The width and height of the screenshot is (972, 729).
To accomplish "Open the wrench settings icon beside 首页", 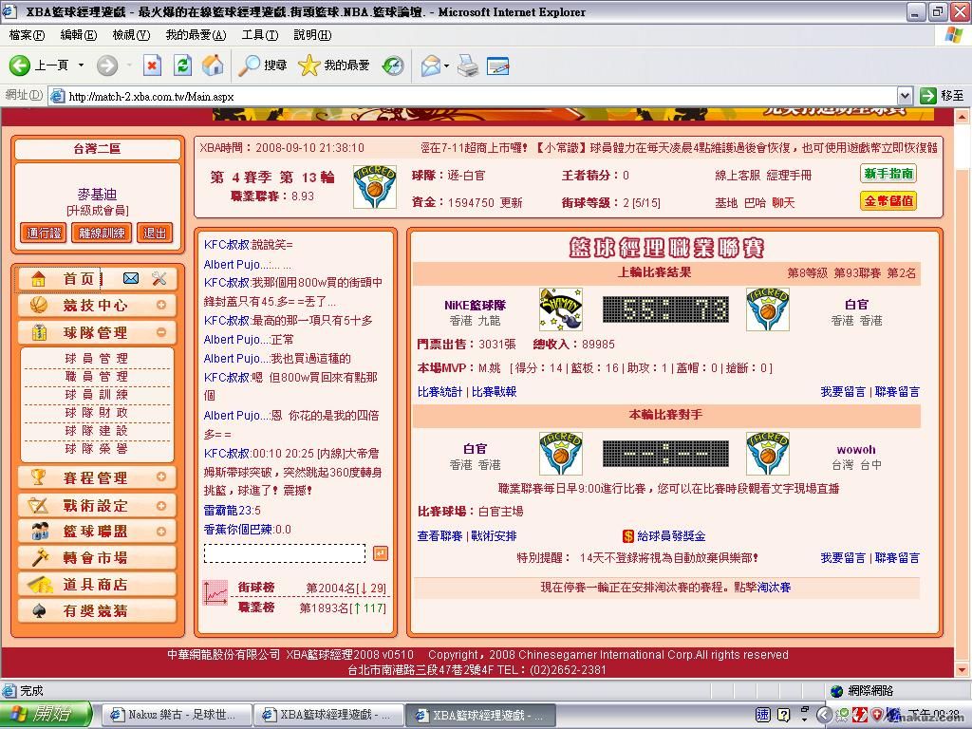I will pyautogui.click(x=159, y=278).
